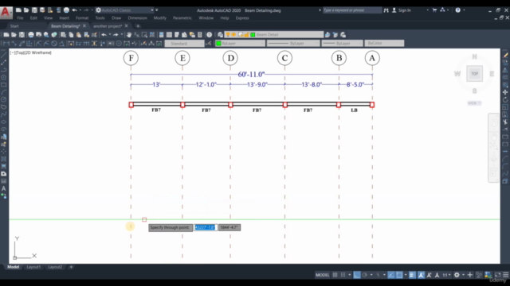This screenshot has width=510, height=286.
Task: Click the Help question mark toolbar icon
Action: point(209,35)
